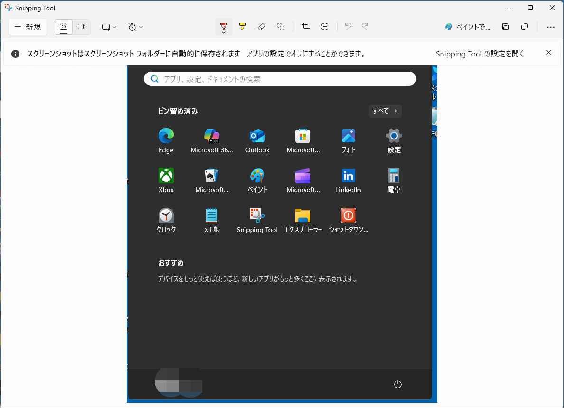564x408 pixels.
Task: Open the メモ帳 (Notepad) app
Action: (x=212, y=221)
